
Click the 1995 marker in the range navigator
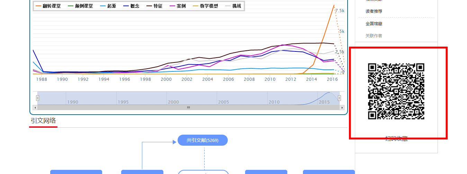[x=123, y=102]
